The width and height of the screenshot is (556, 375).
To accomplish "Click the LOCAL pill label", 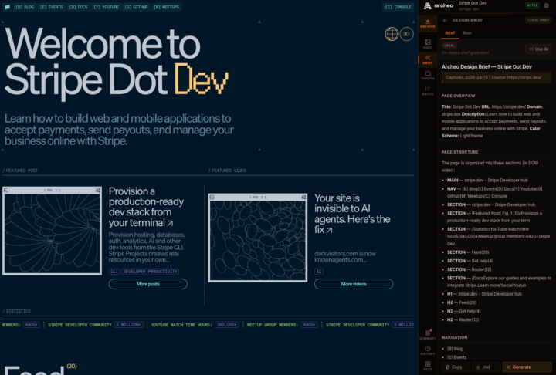I will [x=449, y=46].
